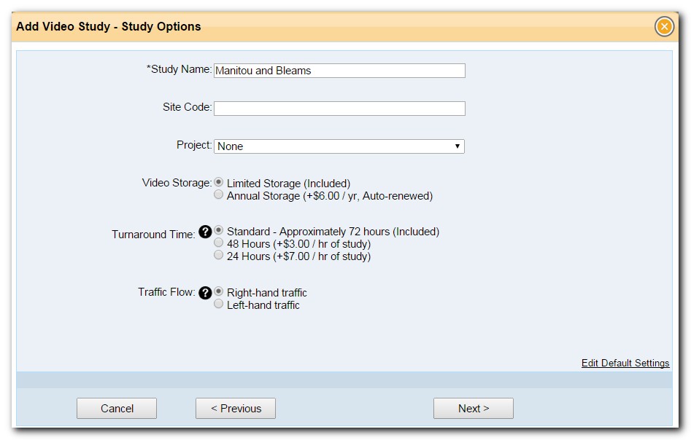This screenshot has height=440, width=691.
Task: Enable Left-hand traffic flow
Action: click(x=217, y=304)
